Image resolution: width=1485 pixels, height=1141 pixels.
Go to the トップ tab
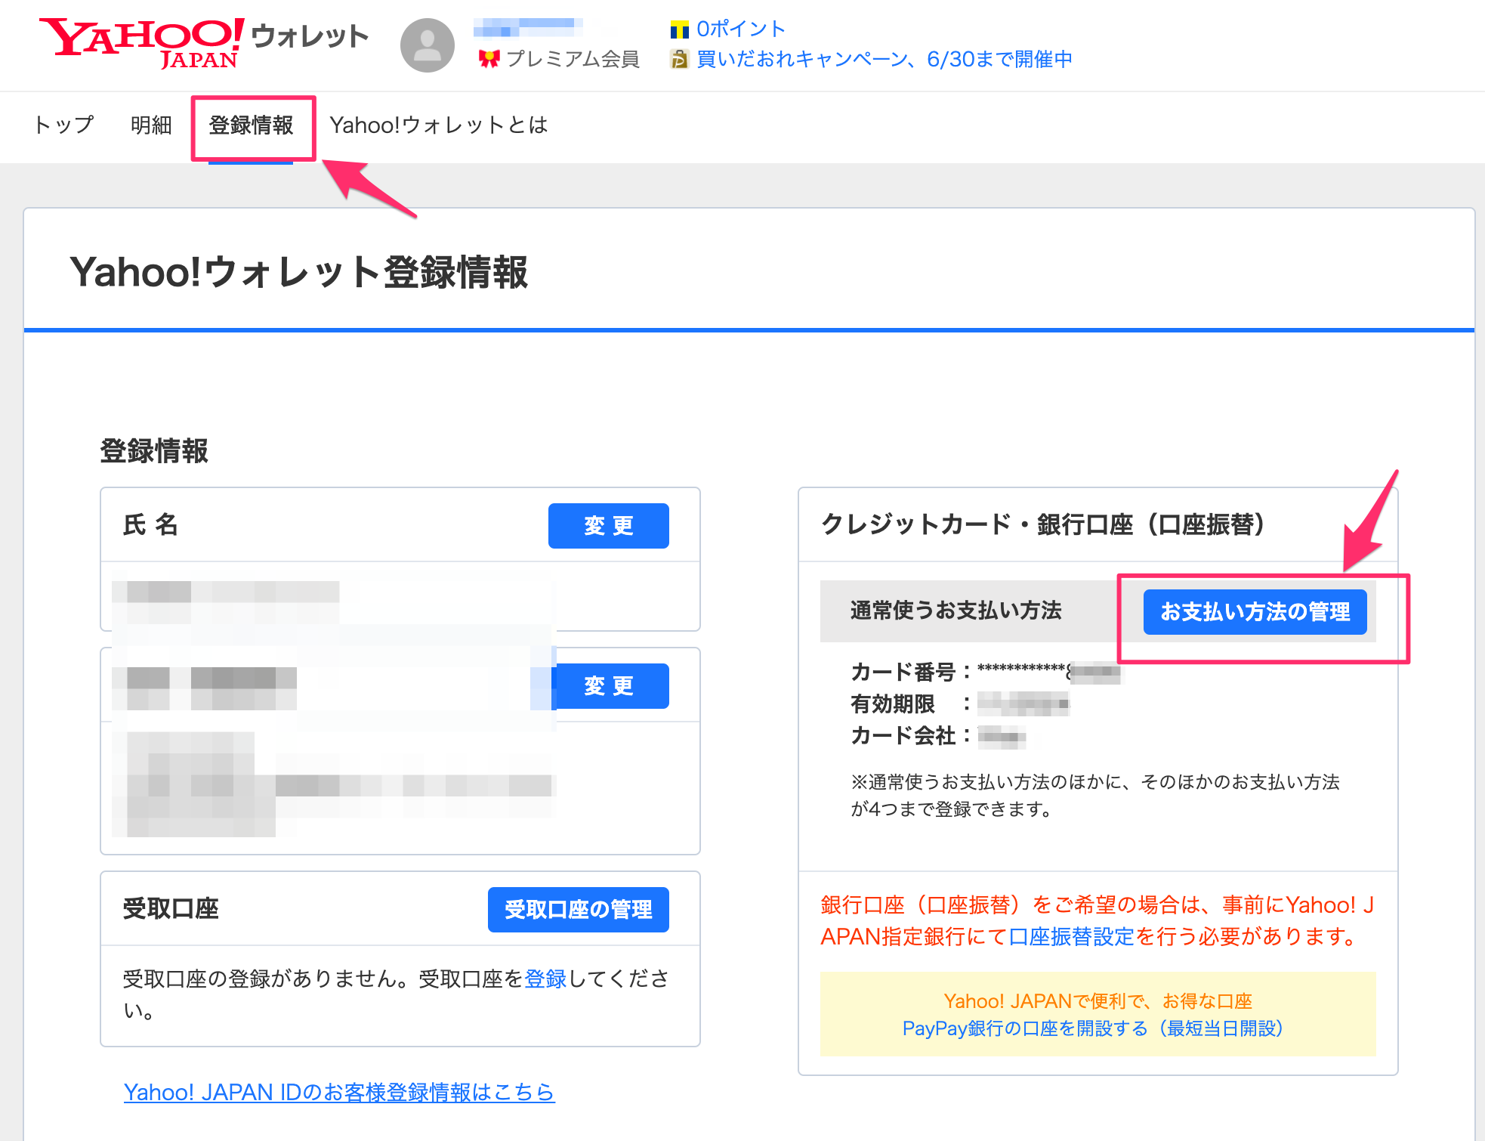click(x=64, y=125)
